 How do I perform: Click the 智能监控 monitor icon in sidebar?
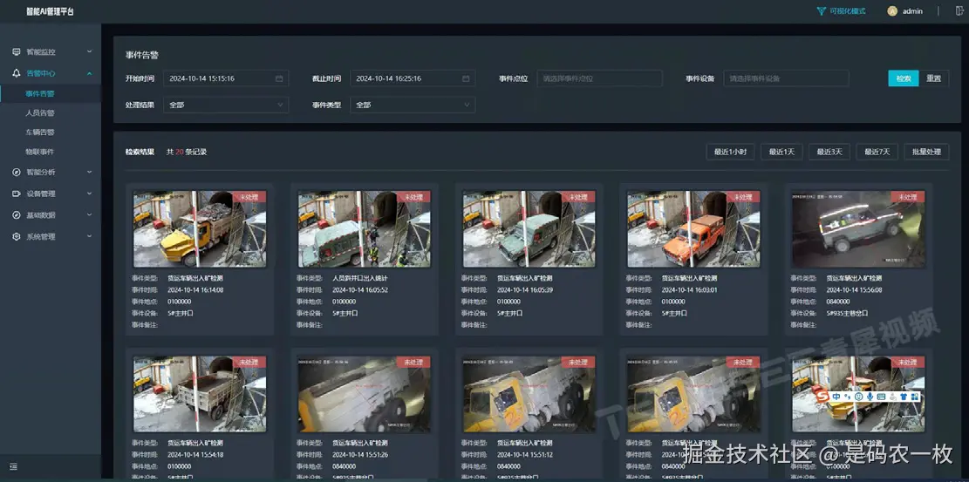point(17,52)
